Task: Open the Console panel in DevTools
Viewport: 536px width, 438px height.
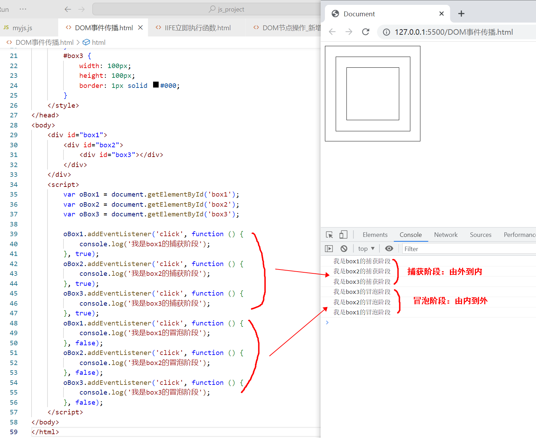Action: pos(411,235)
